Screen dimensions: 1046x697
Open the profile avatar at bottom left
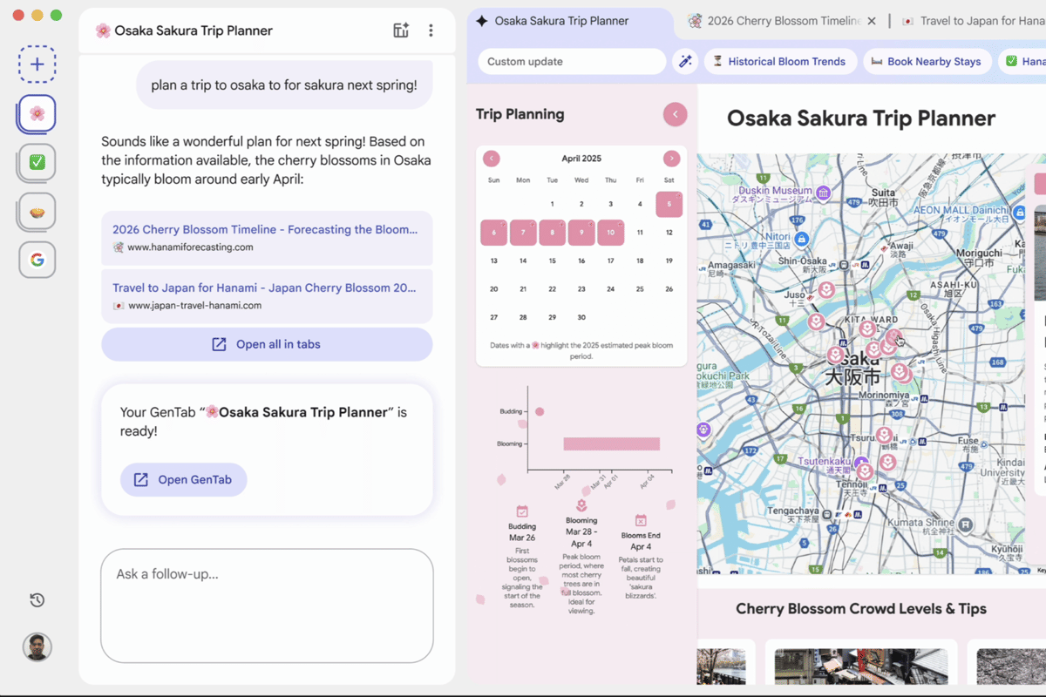pyautogui.click(x=37, y=647)
